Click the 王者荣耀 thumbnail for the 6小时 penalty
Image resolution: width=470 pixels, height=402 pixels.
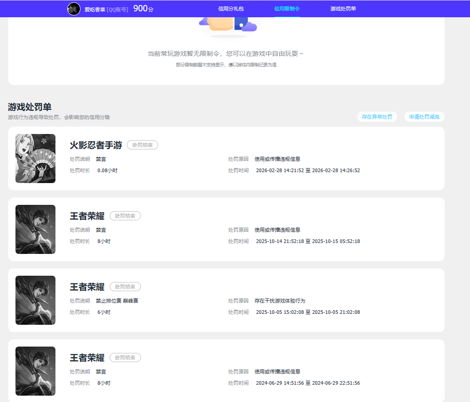coord(35,300)
